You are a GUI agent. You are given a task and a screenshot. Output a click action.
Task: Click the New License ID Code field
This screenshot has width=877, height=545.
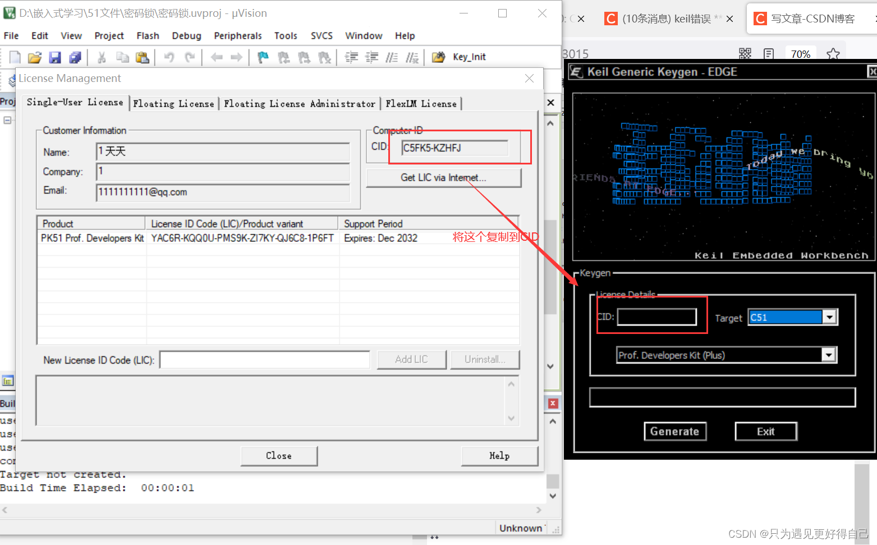[265, 359]
